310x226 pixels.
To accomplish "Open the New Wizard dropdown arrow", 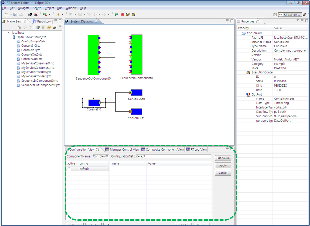I will click(x=11, y=14).
